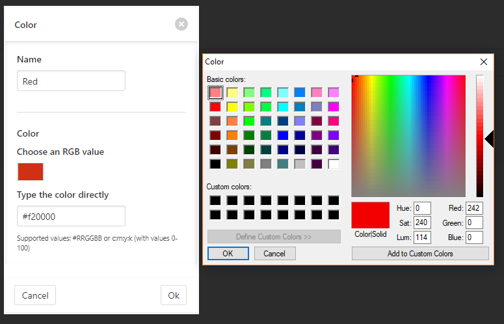Viewport: 504px width, 324px height.
Task: Close the Windows Color dialog
Action: point(484,62)
